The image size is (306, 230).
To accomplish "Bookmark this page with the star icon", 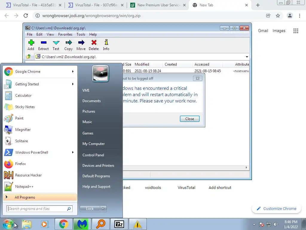I will pos(278,16).
